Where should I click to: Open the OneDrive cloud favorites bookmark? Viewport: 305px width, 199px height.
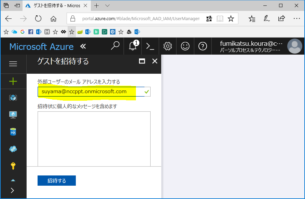click(14, 32)
